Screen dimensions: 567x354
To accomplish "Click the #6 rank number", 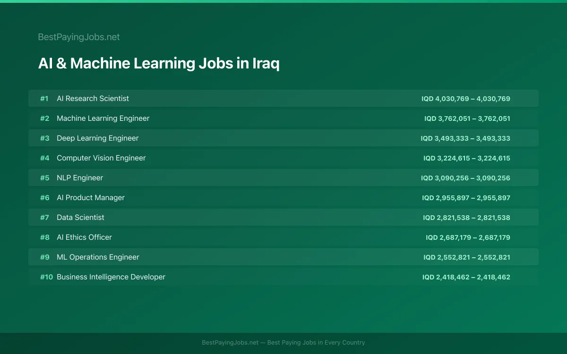I will click(x=44, y=198).
